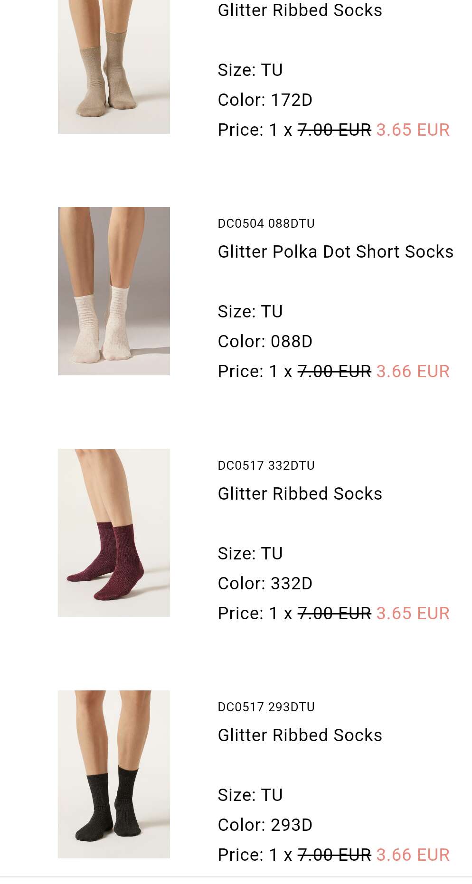
Task: Click the Color: 293D label
Action: click(x=265, y=825)
